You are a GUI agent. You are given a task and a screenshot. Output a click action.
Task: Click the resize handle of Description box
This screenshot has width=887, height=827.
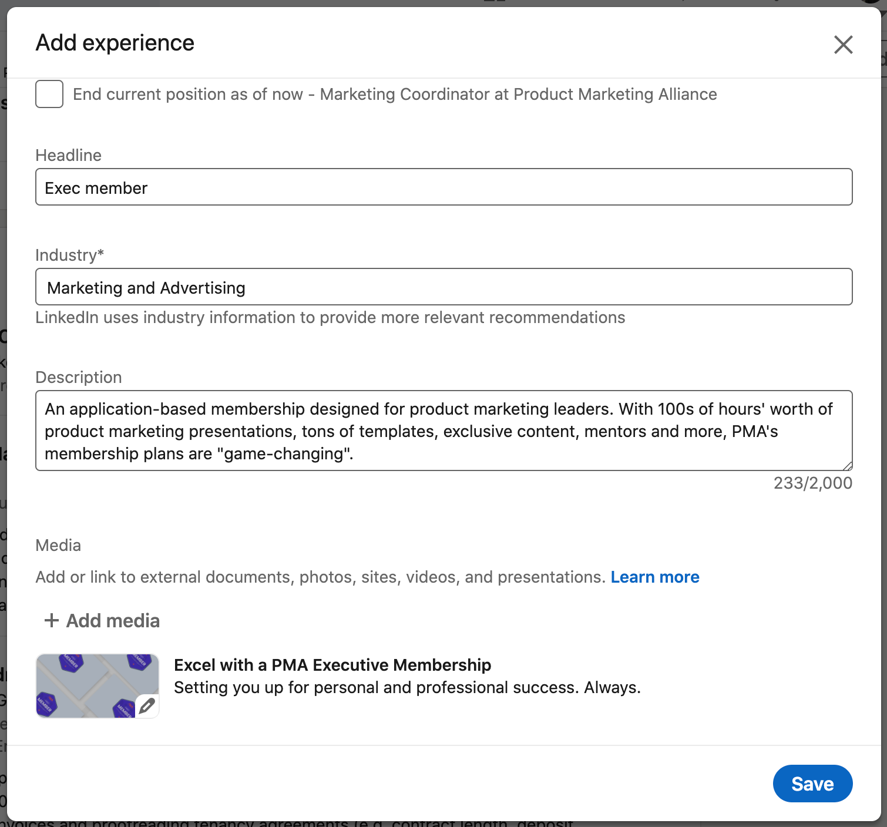(848, 466)
